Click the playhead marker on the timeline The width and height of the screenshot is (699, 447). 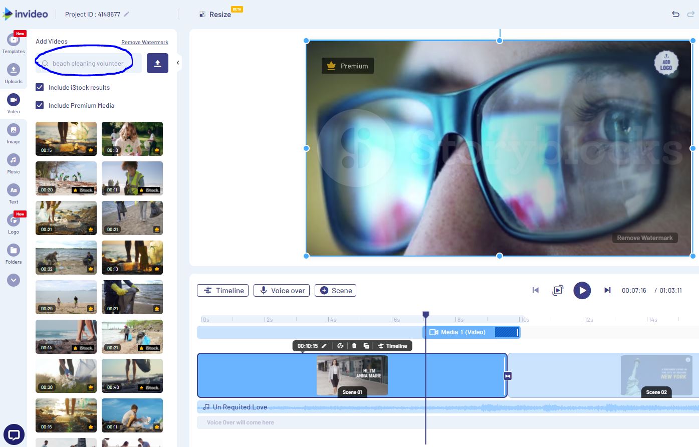(426, 314)
